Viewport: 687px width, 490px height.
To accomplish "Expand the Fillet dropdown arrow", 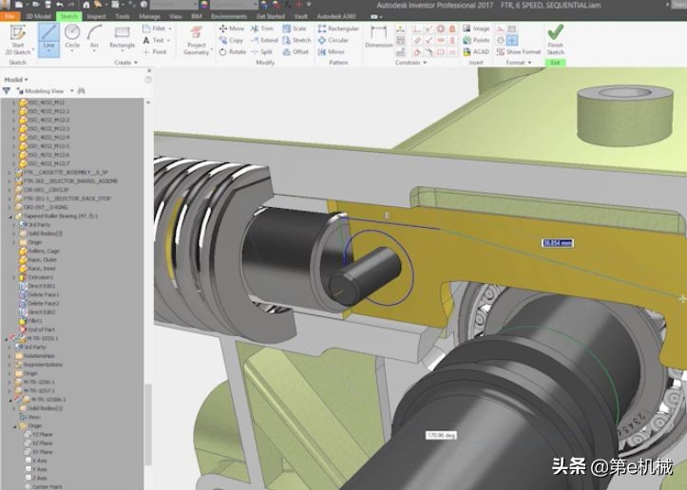I will pos(170,28).
